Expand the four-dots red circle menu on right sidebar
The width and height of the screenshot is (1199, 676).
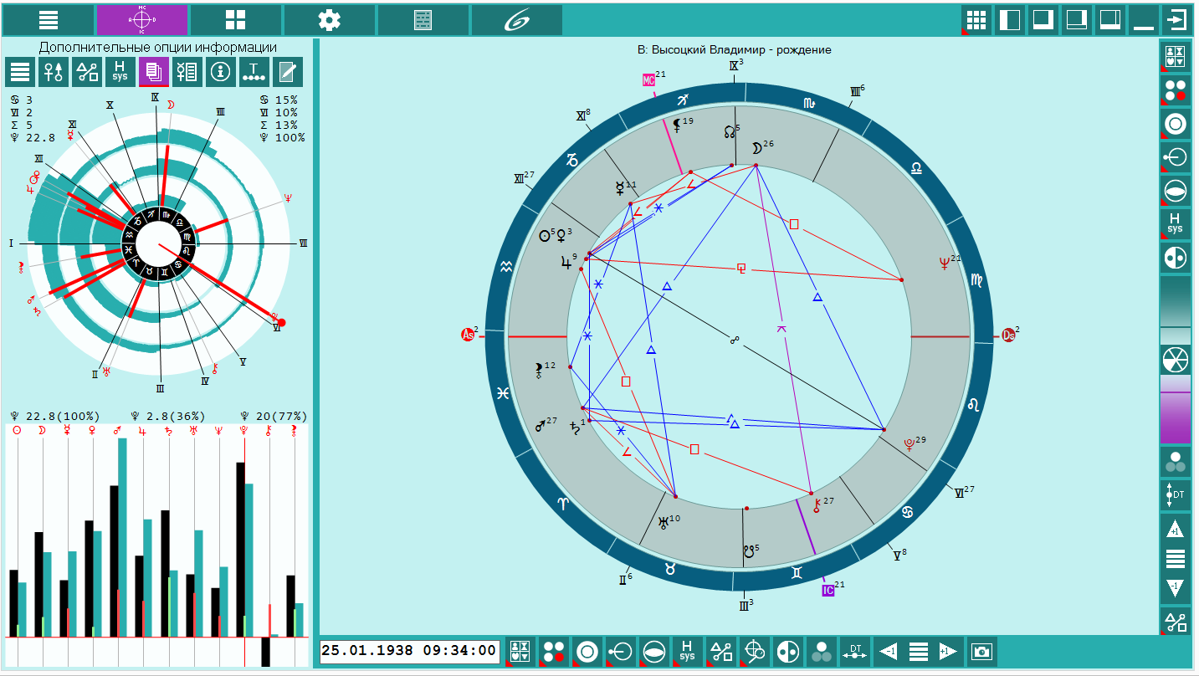[1176, 90]
